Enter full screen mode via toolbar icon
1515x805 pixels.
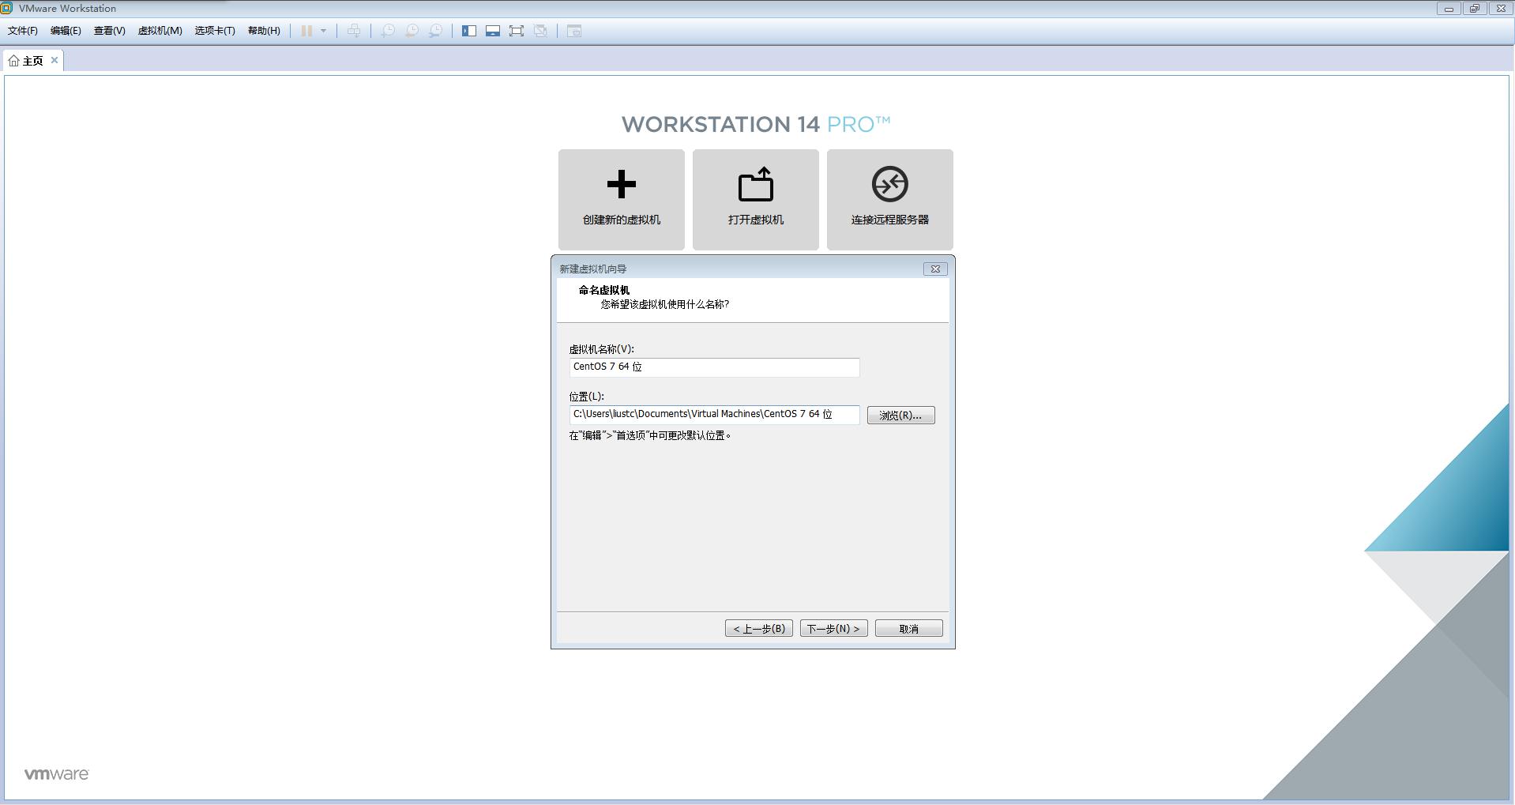pyautogui.click(x=517, y=31)
